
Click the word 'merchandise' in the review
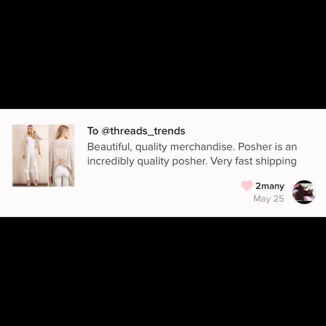pyautogui.click(x=202, y=147)
